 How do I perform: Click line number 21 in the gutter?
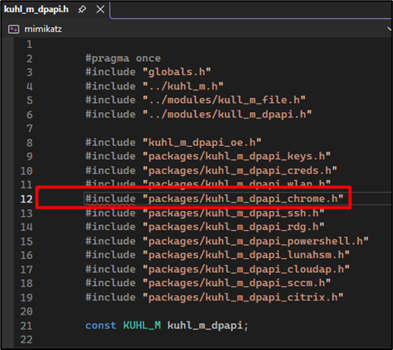click(x=26, y=326)
